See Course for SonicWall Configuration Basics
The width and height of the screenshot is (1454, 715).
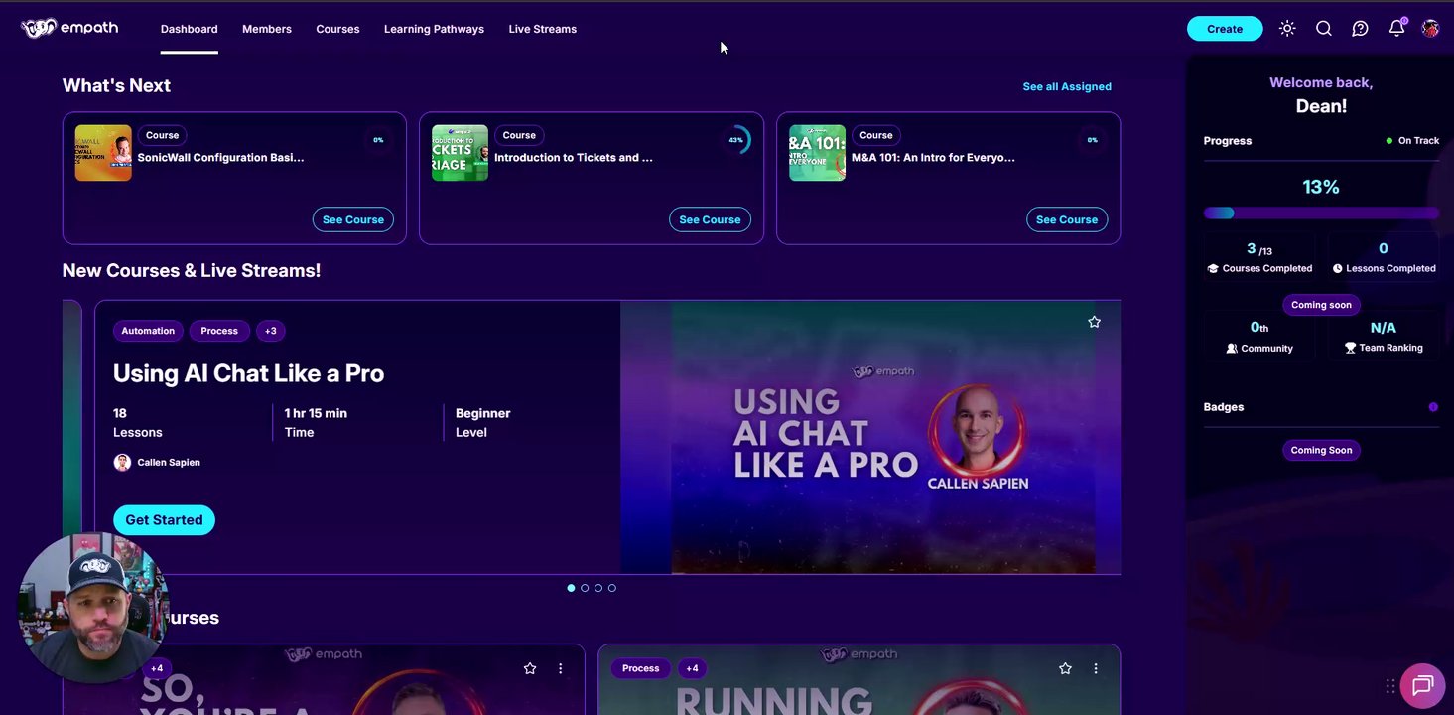pos(352,219)
